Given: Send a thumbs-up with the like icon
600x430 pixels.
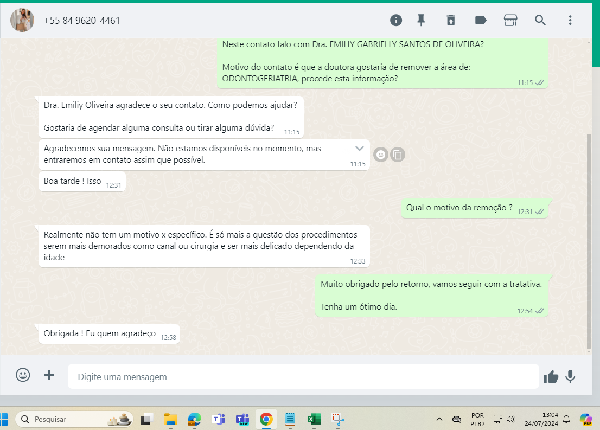Looking at the screenshot, I should pyautogui.click(x=551, y=377).
